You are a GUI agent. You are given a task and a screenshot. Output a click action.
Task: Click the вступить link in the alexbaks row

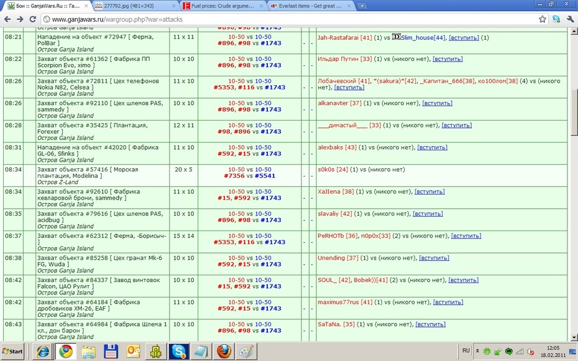432,147
